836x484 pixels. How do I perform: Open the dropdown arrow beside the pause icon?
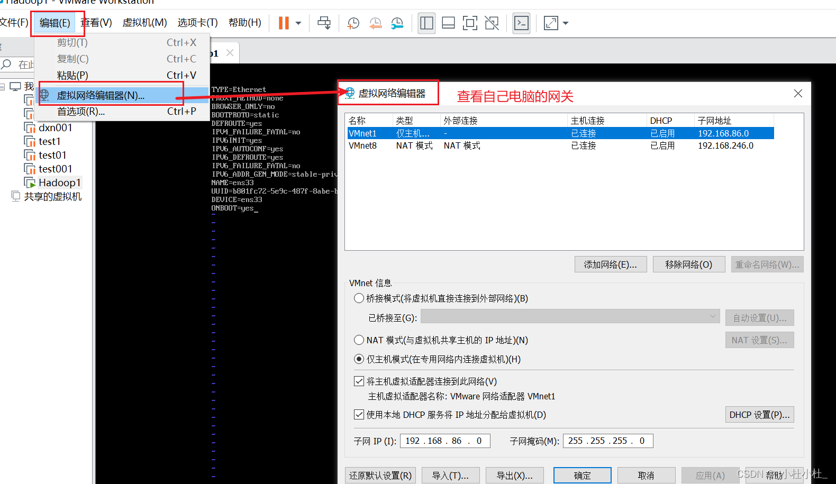[298, 23]
